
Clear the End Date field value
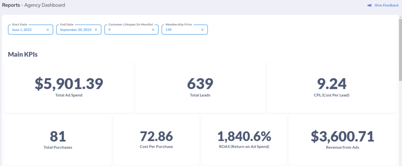point(96,30)
